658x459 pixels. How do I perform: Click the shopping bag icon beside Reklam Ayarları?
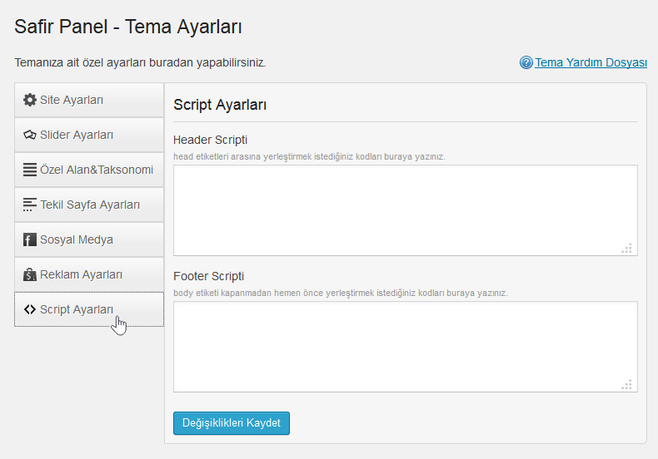(30, 274)
